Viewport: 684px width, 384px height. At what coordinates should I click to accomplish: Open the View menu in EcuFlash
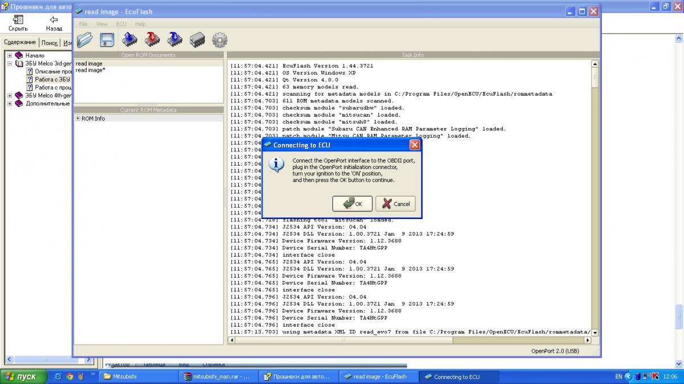click(101, 24)
